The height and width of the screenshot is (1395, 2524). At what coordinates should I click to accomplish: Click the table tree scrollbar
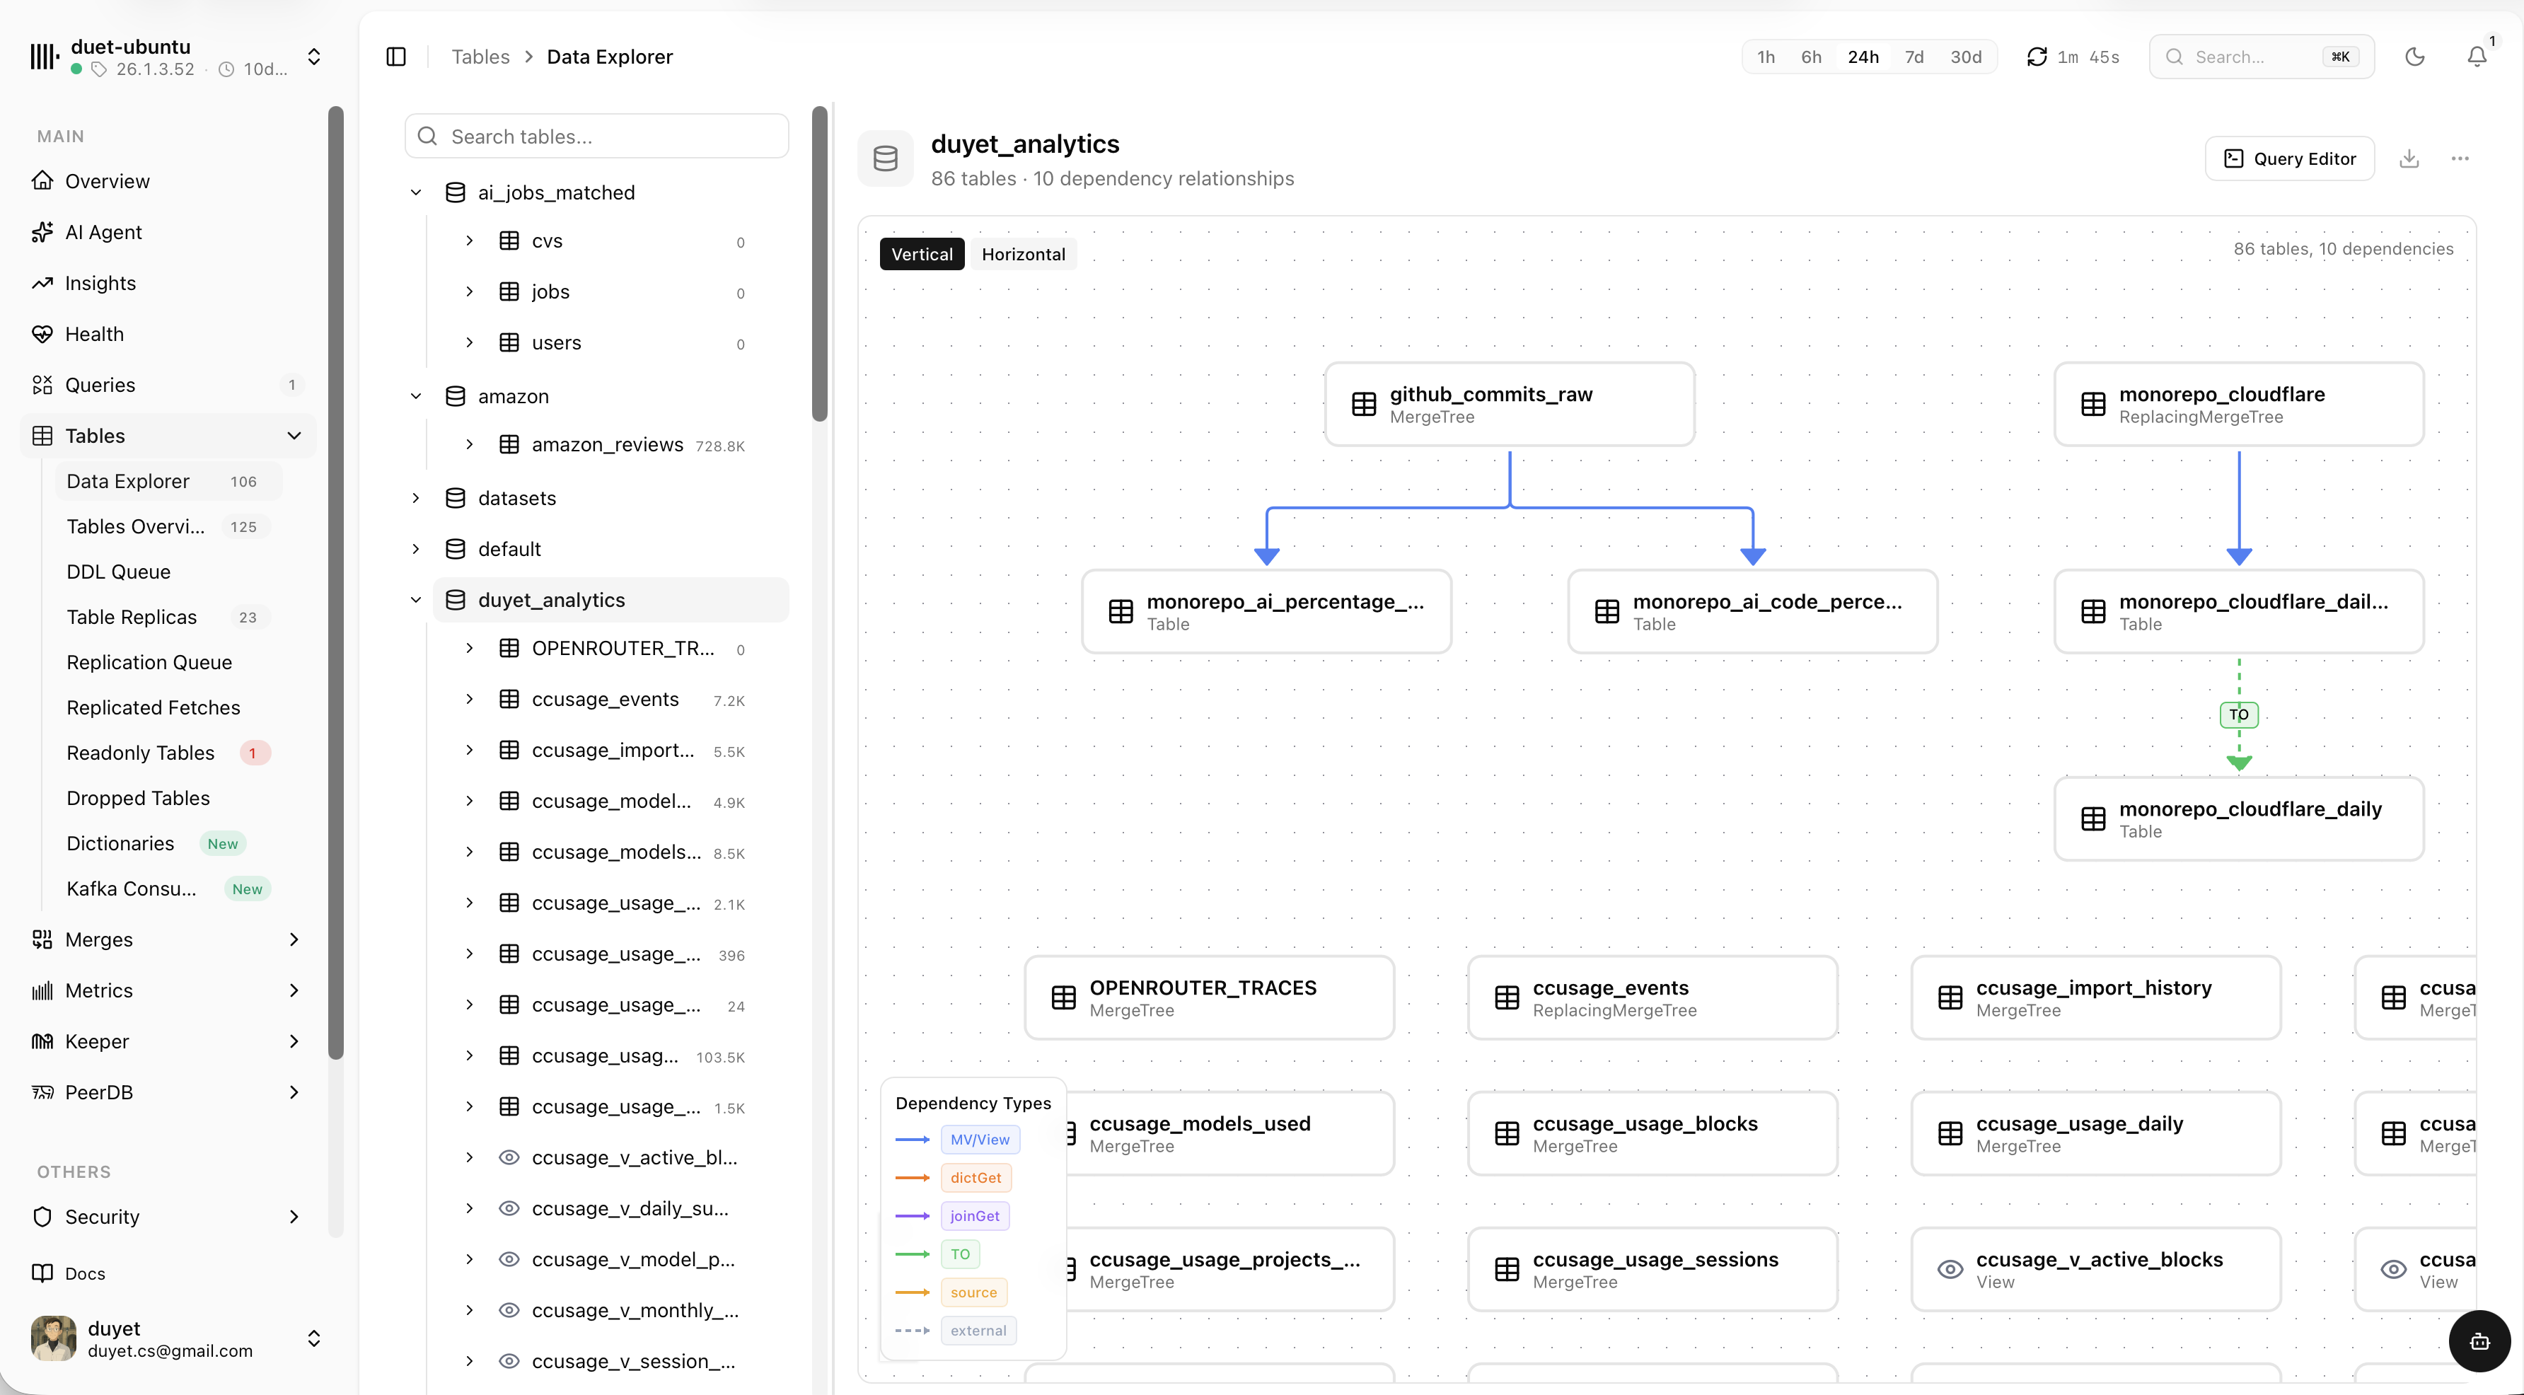click(x=820, y=265)
